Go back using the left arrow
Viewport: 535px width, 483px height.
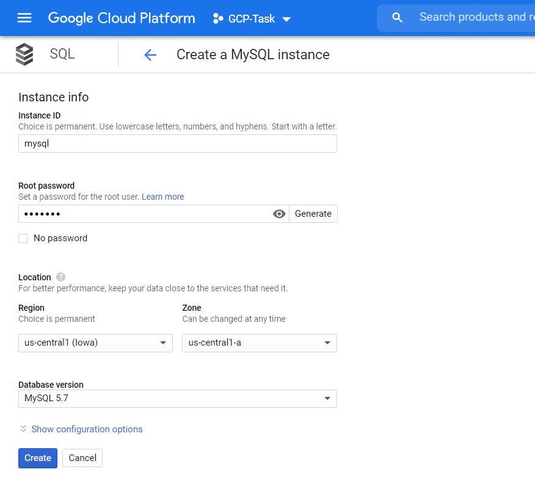[x=150, y=55]
